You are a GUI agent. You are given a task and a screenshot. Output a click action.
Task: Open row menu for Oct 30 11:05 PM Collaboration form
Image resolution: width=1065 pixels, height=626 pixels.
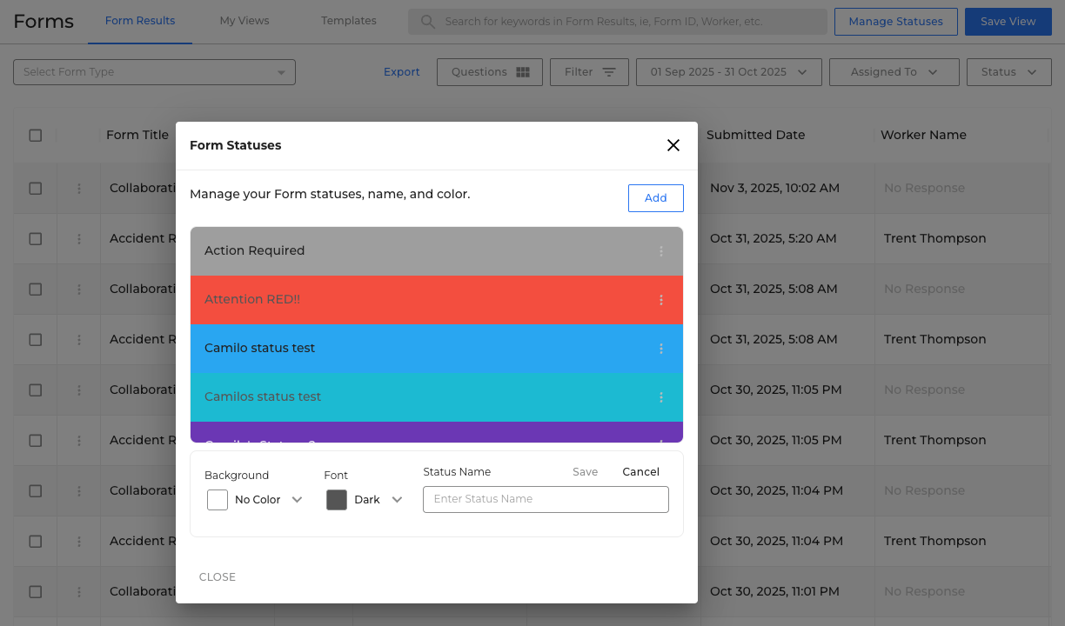coord(79,390)
